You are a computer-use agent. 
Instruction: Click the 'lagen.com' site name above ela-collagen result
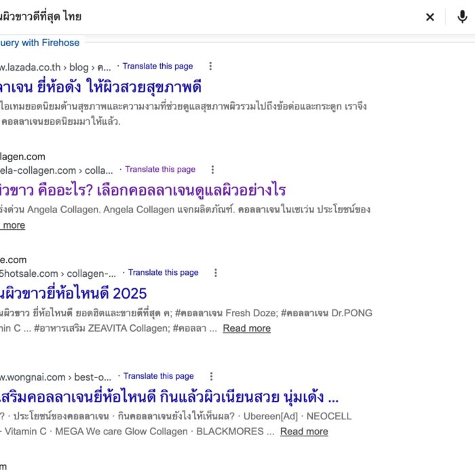tap(22, 157)
